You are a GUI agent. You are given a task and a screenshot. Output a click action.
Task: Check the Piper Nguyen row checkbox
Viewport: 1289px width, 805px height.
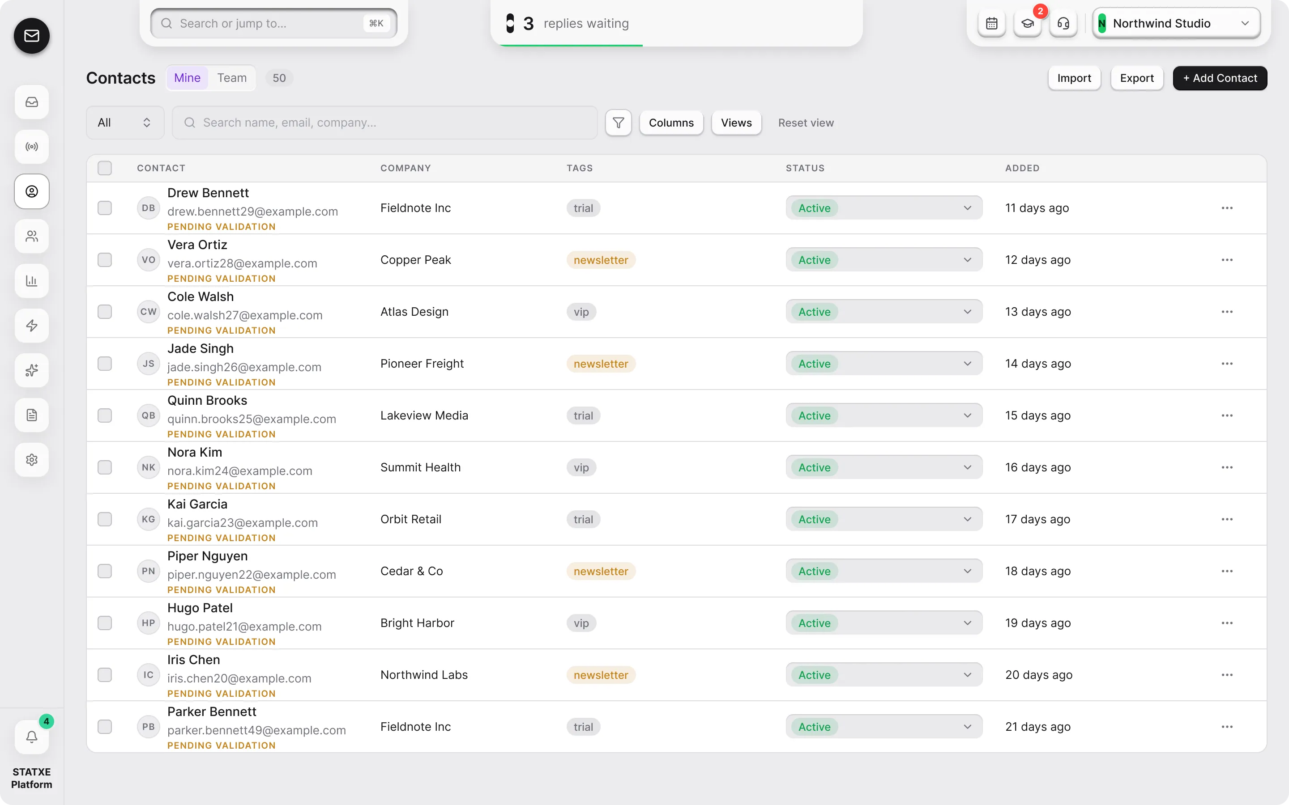click(105, 571)
